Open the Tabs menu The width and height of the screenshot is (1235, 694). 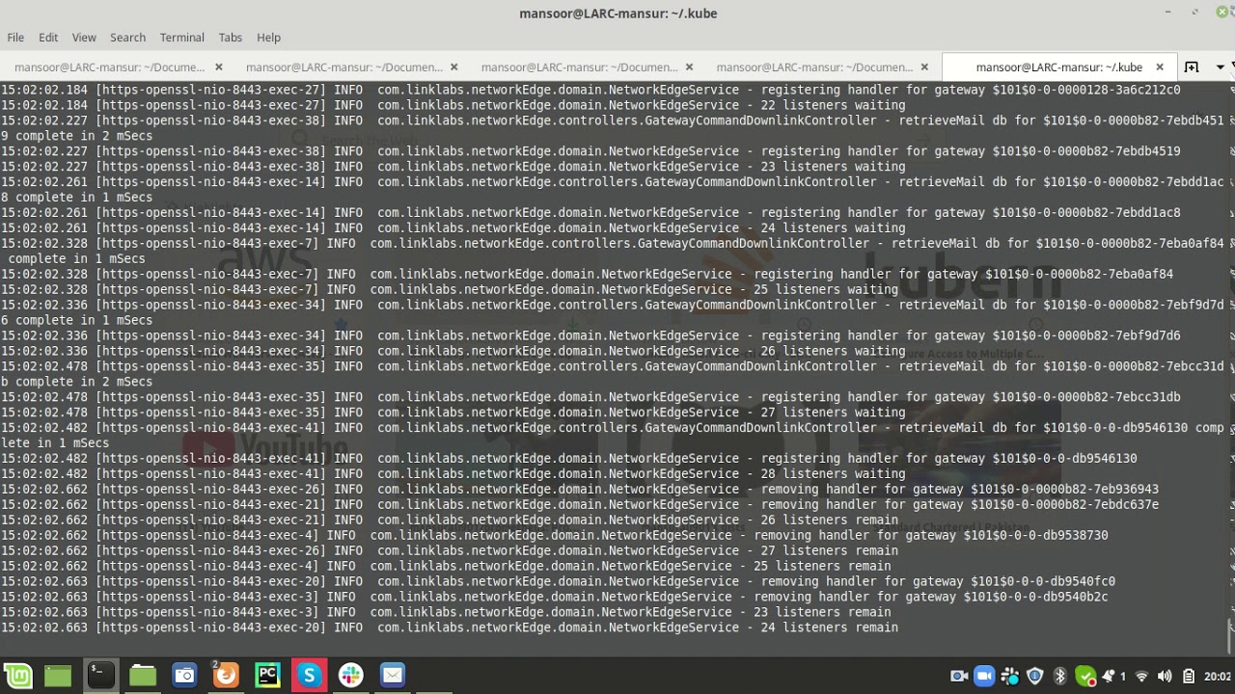pos(231,38)
